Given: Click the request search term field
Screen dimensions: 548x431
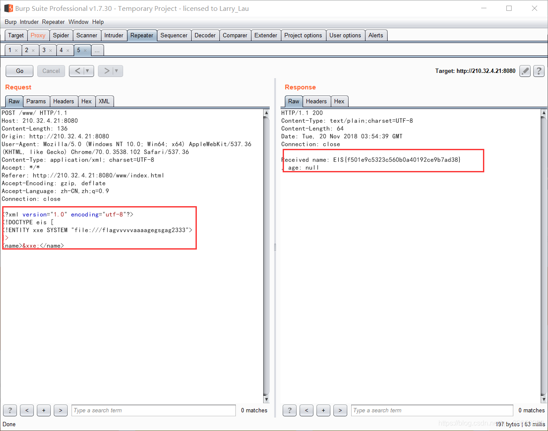Looking at the screenshot, I should click(154, 410).
